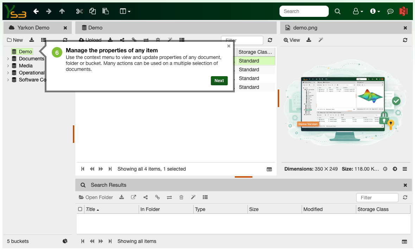Click the Upload button in the Demo panel
This screenshot has width=415, height=251.
pyautogui.click(x=90, y=40)
